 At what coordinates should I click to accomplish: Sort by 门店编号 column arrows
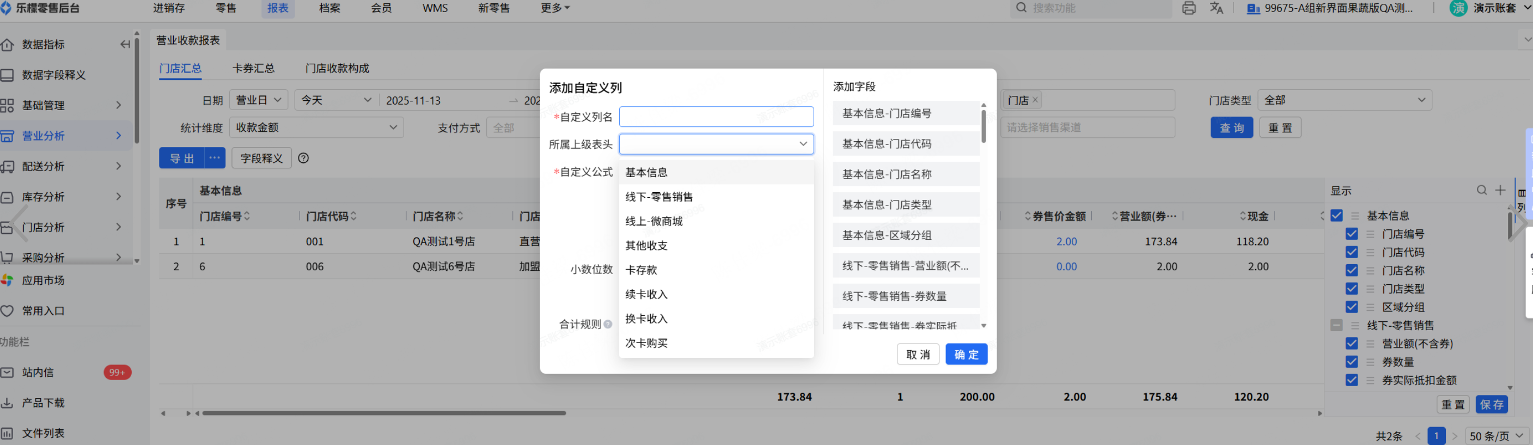coord(247,216)
